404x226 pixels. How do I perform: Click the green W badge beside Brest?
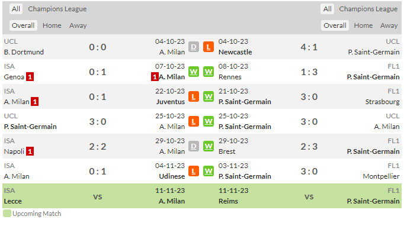point(209,146)
